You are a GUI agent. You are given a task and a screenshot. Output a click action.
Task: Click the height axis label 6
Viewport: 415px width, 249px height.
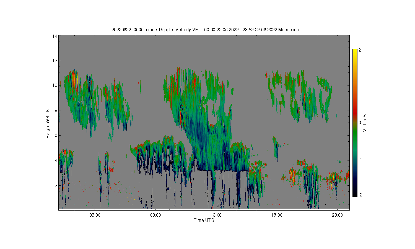(x=56, y=135)
